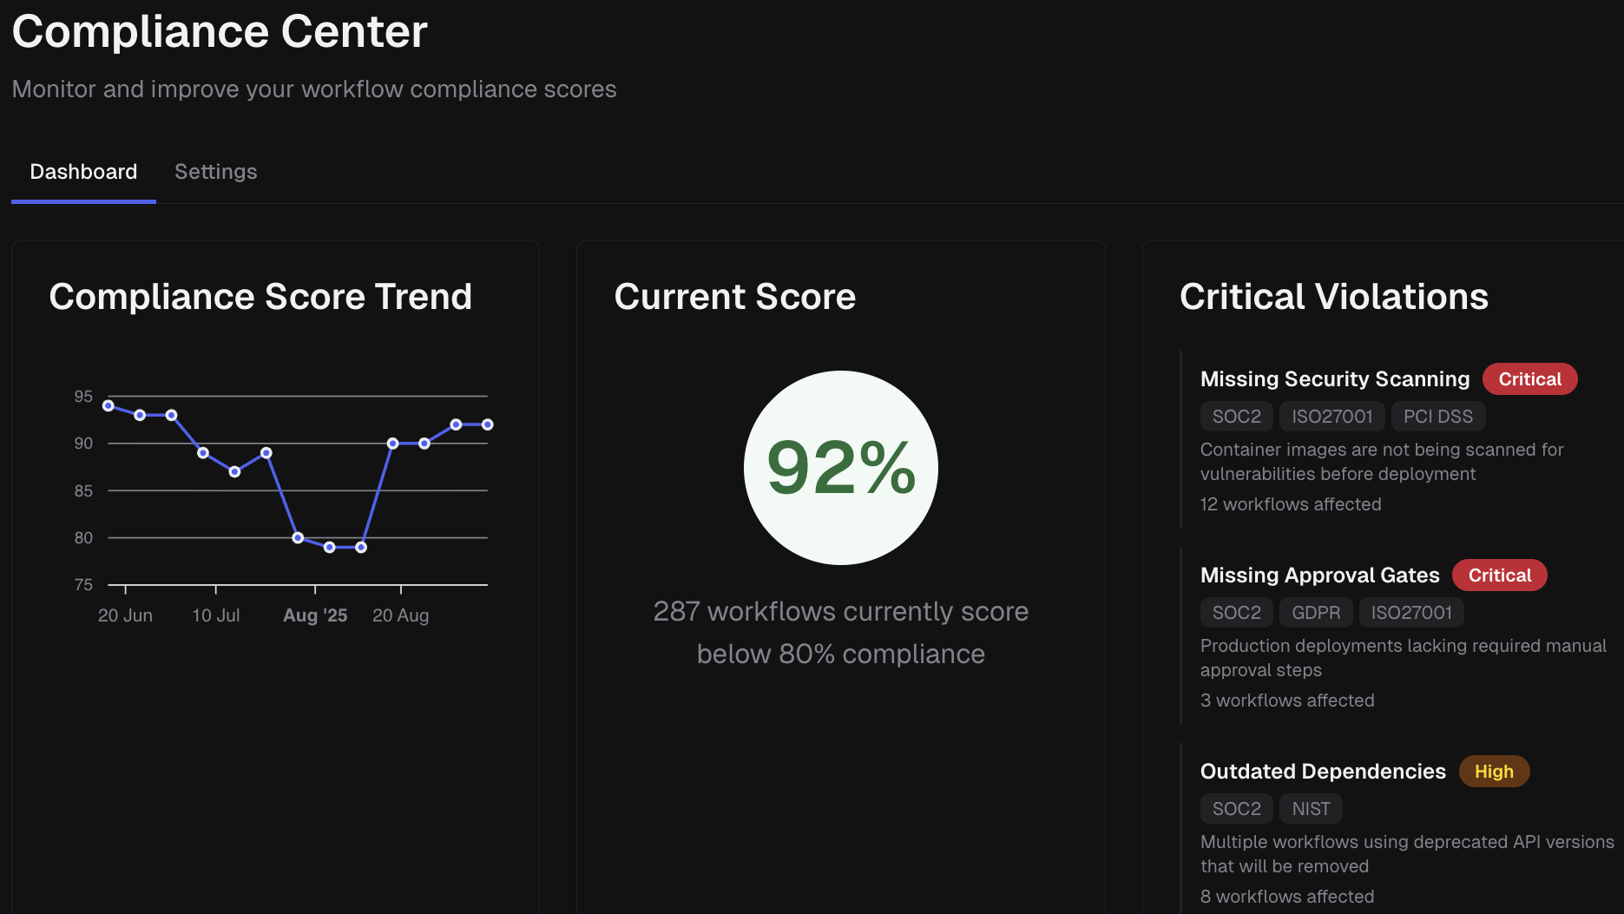1624x914 pixels.
Task: Open the Outdated Dependencies violation
Action: tap(1323, 772)
